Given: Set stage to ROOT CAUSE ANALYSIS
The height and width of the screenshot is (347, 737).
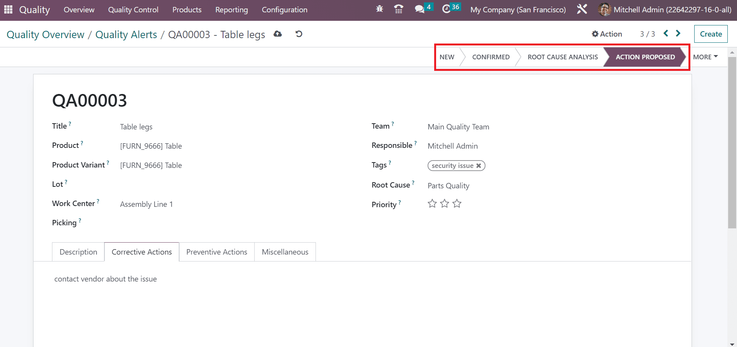Looking at the screenshot, I should (x=562, y=57).
